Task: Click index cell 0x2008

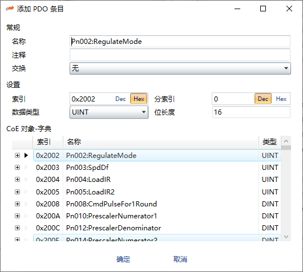Action: coord(48,204)
